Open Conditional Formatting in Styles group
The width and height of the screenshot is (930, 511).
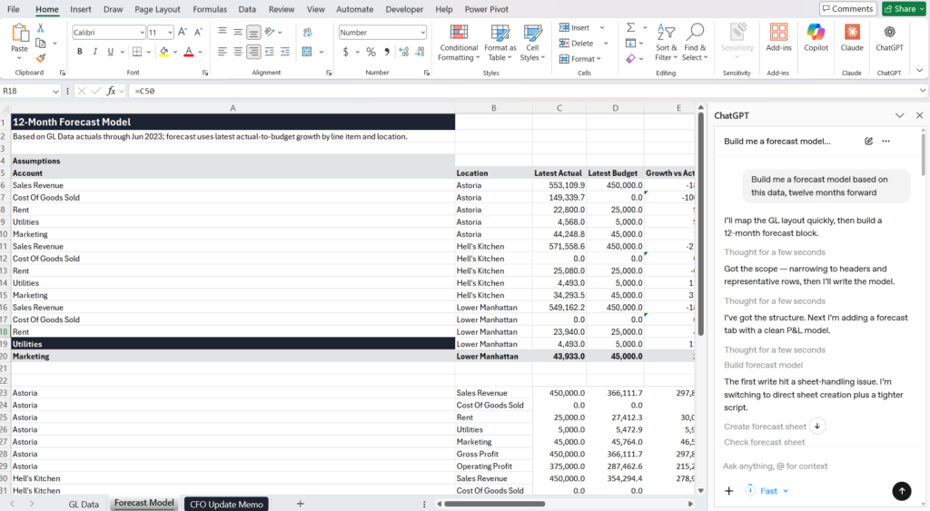459,42
